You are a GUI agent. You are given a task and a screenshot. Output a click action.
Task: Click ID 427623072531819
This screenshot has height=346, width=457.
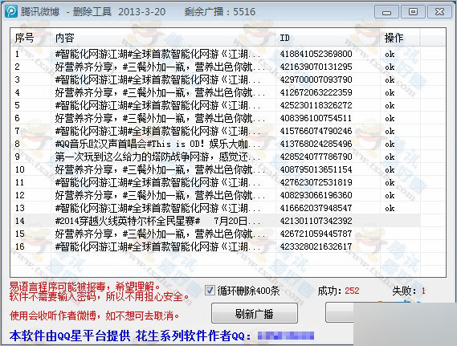coord(316,182)
